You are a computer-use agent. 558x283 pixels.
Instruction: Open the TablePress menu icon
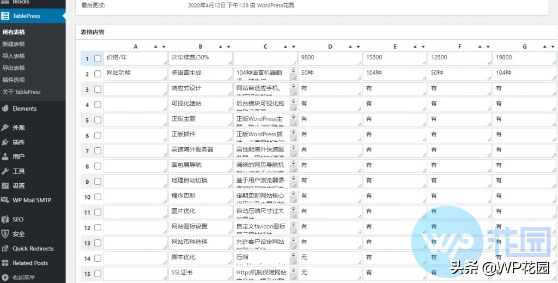tap(5, 16)
